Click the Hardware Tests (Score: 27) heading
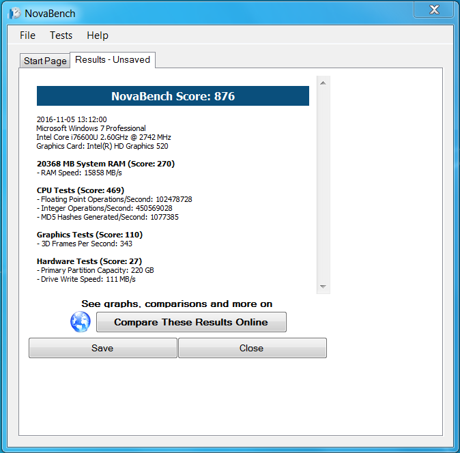This screenshot has height=453, width=460. pyautogui.click(x=89, y=261)
